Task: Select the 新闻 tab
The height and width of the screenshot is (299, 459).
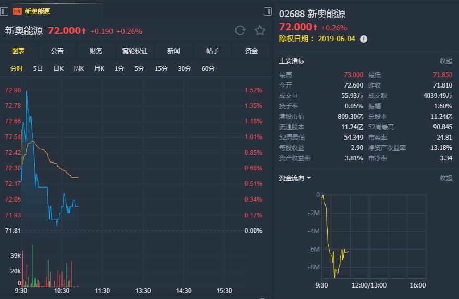Action: pos(173,51)
